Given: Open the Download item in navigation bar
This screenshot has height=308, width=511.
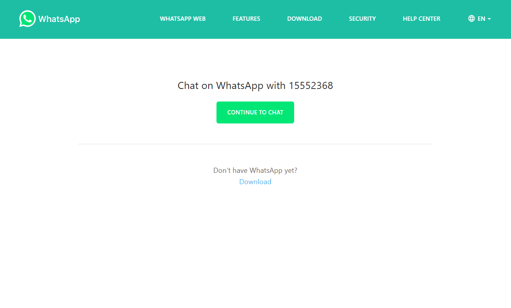Looking at the screenshot, I should (x=304, y=19).
